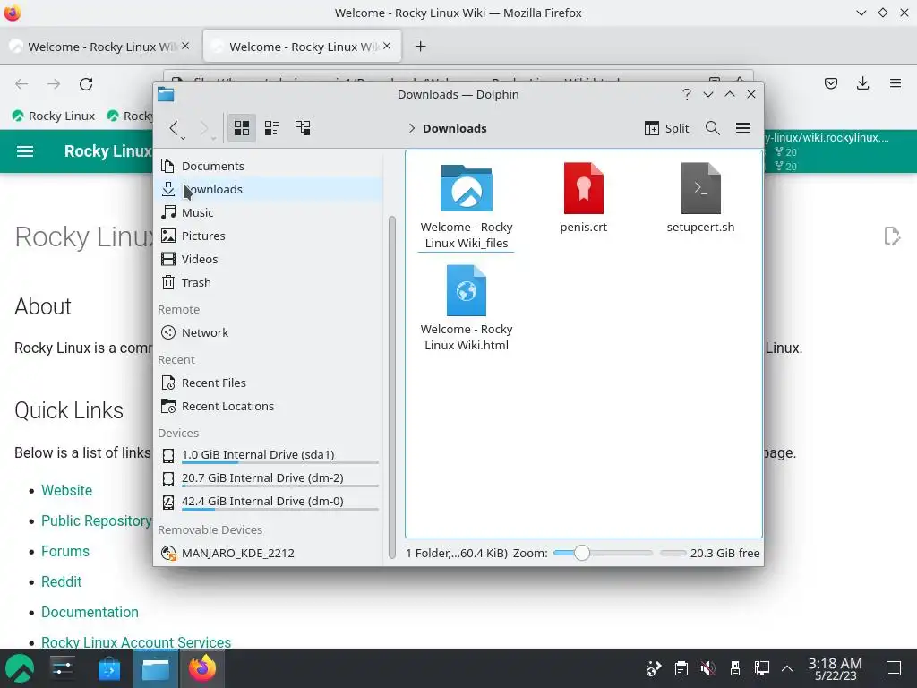Click Firefox back arrow

click(x=21, y=83)
